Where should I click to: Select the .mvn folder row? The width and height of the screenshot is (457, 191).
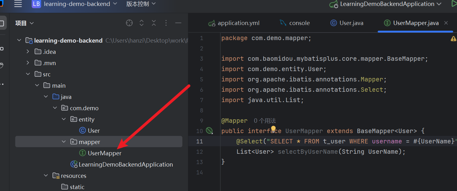click(x=99, y=63)
